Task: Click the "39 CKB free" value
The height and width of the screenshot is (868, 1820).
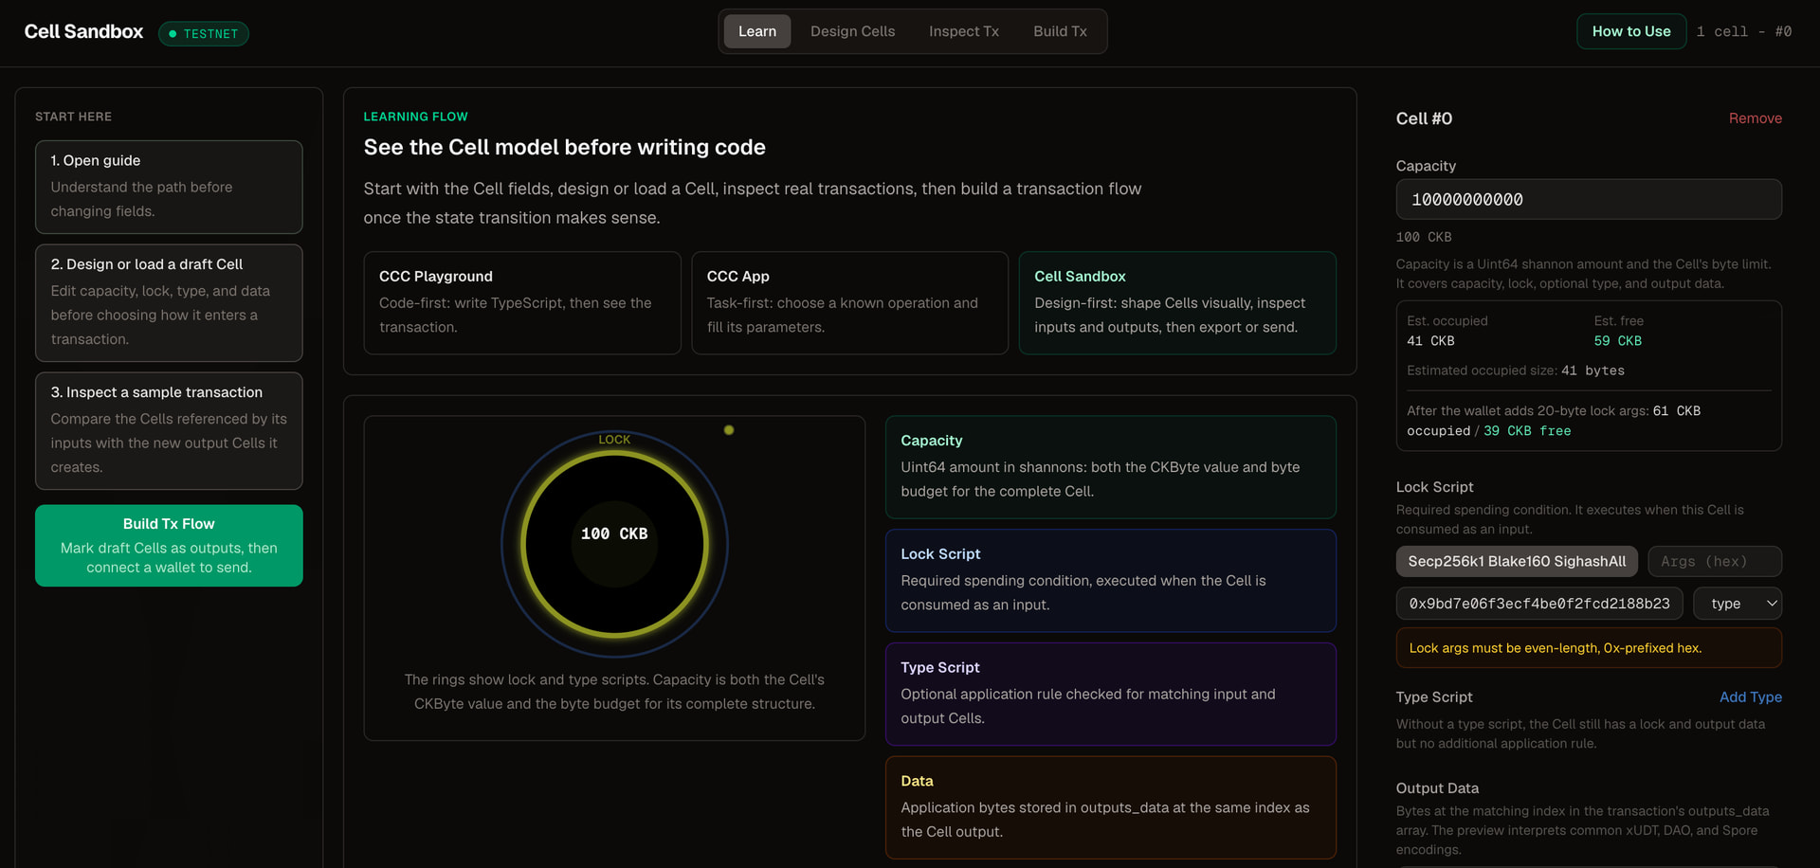Action: 1527,431
